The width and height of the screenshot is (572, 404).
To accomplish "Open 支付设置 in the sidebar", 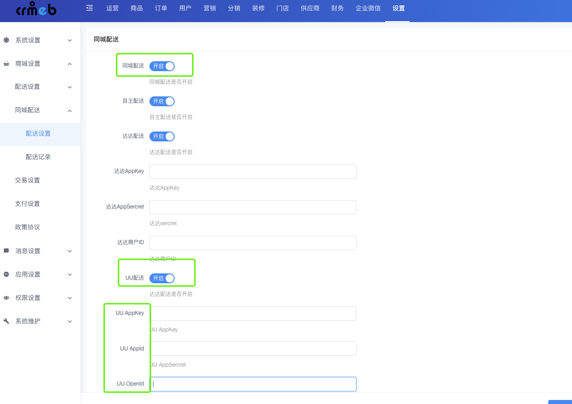I will tap(27, 204).
